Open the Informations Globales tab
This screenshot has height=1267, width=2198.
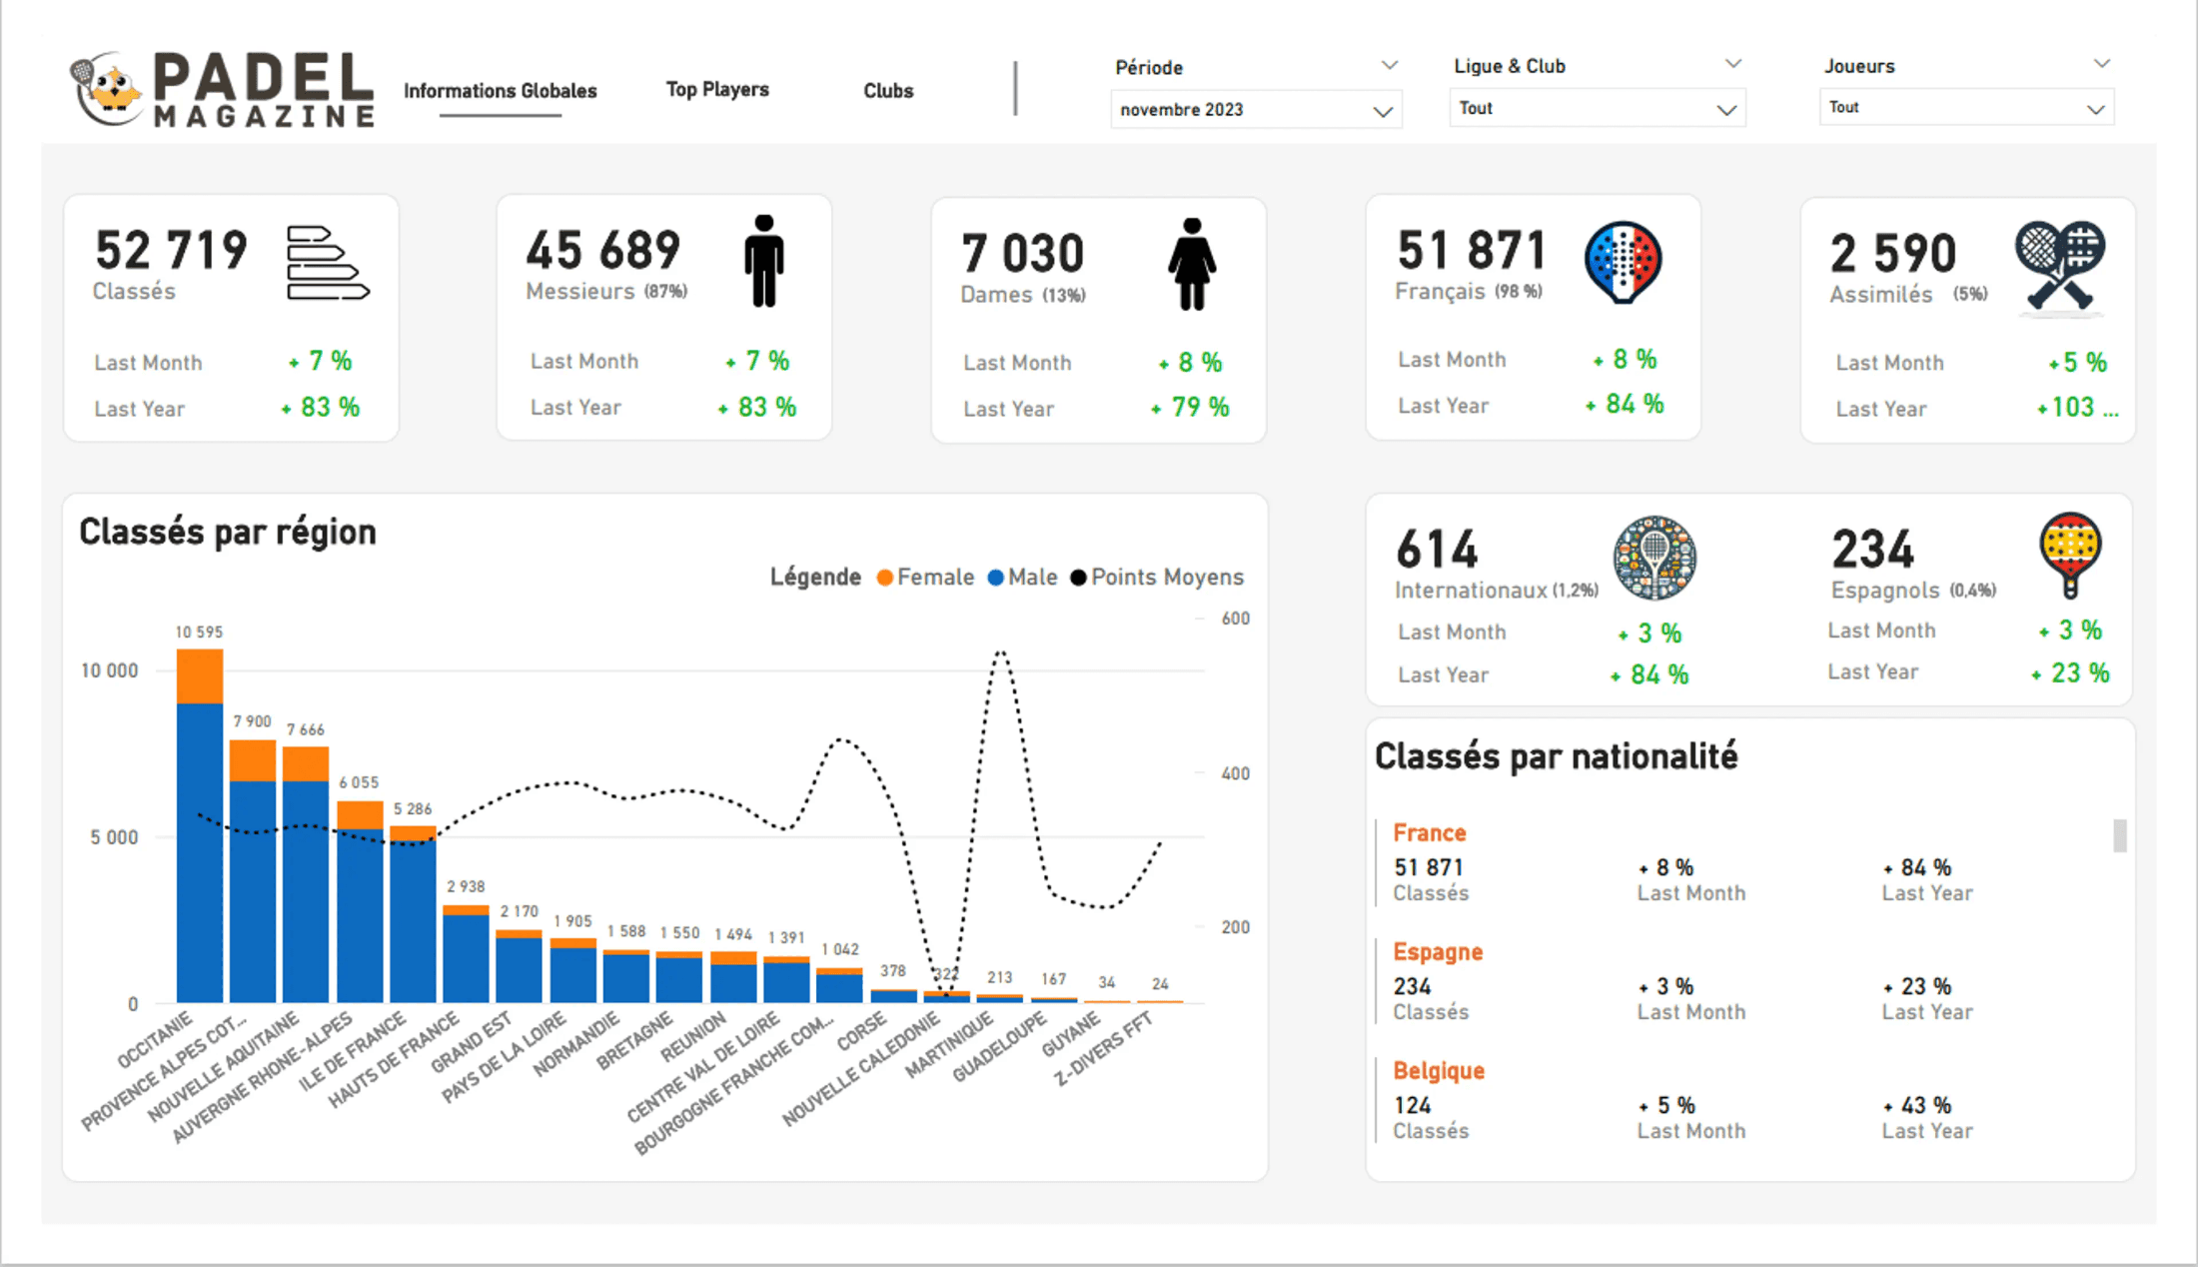coord(501,91)
